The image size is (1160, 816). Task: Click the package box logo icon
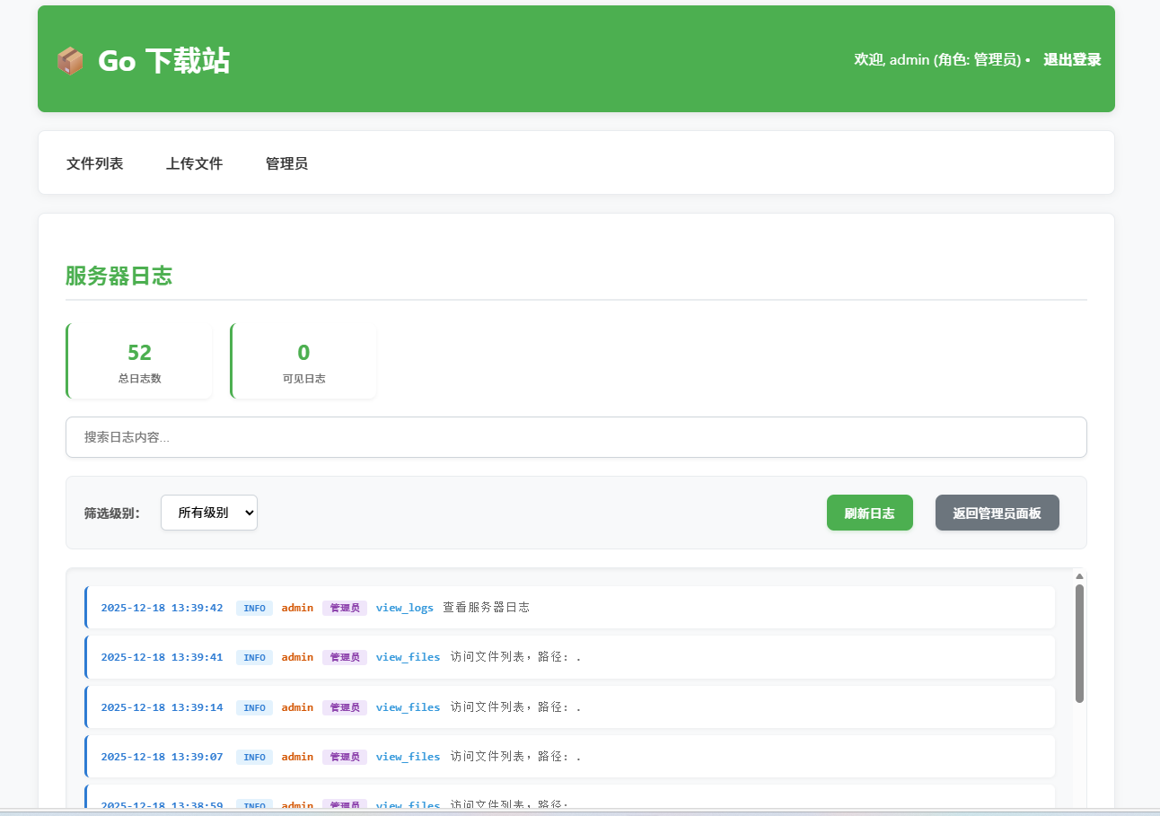70,61
